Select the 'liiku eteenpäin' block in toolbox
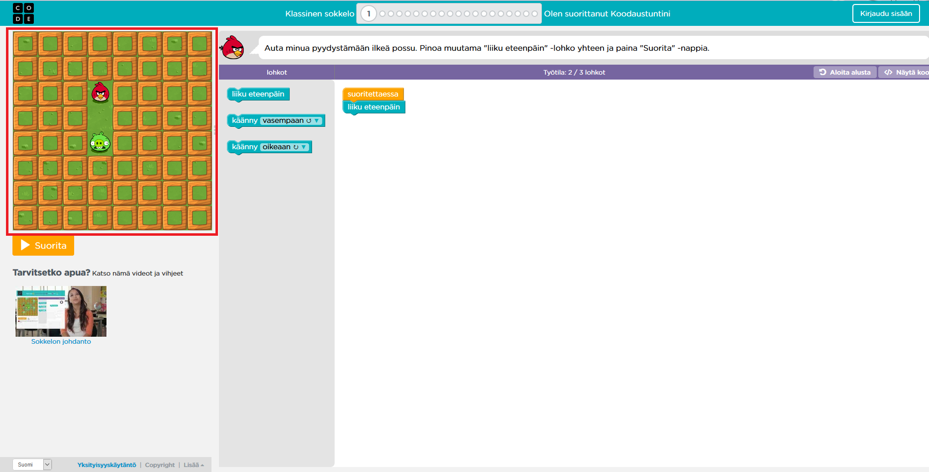 [x=258, y=94]
